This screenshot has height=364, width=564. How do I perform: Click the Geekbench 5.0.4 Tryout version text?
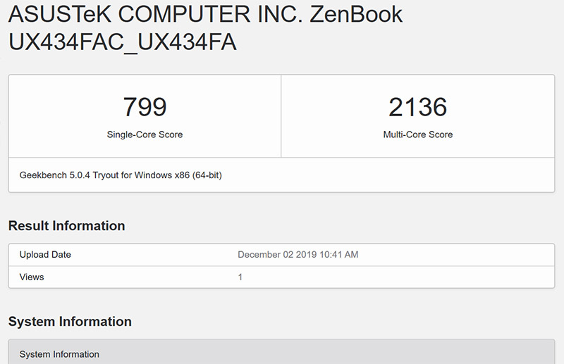coord(78,175)
